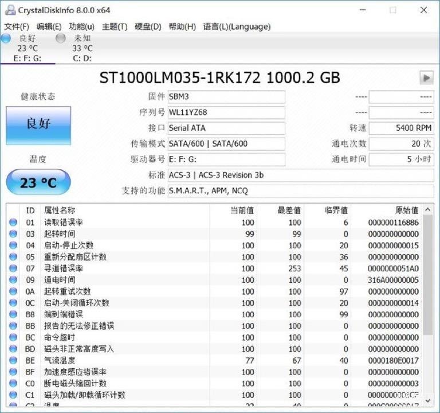440x413 pixels.
Task: Click the scroll up arrow of attribute list
Action: (427, 209)
